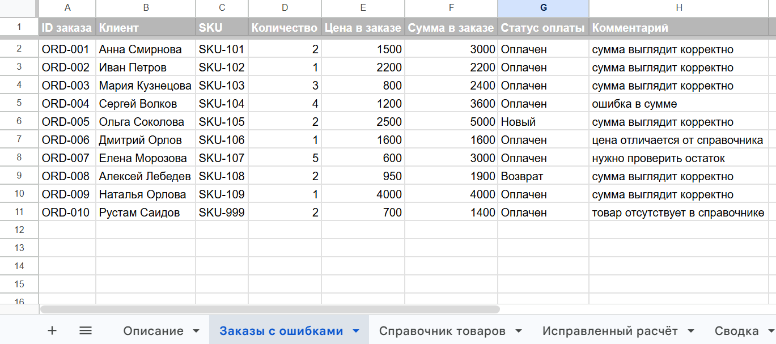Click the Статус оплаты header cell

(544, 27)
